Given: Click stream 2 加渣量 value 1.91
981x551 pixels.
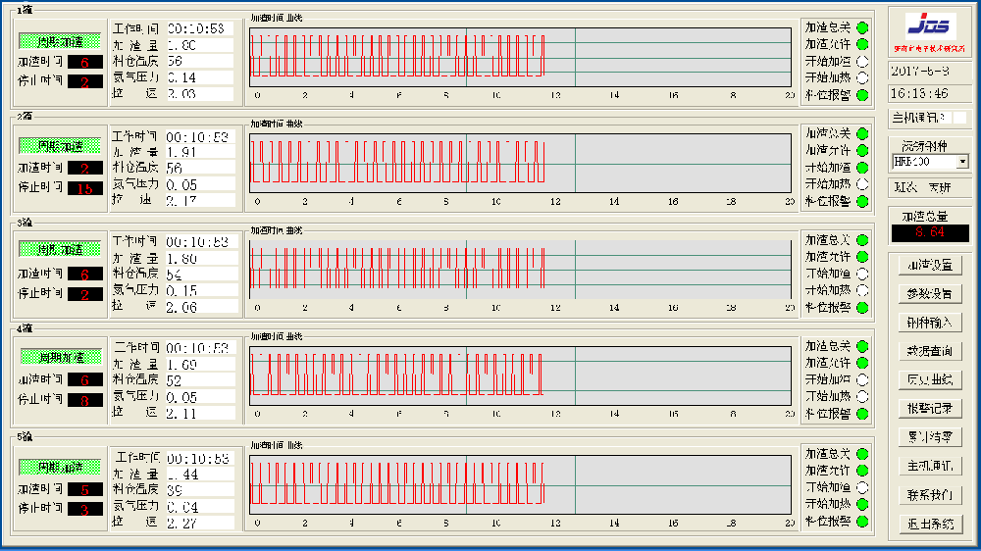Looking at the screenshot, I should [200, 153].
